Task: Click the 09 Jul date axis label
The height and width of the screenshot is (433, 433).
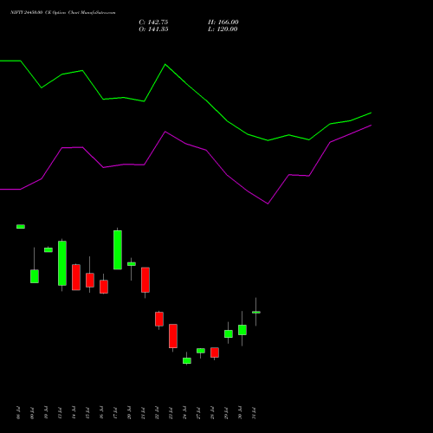Action: point(32,413)
